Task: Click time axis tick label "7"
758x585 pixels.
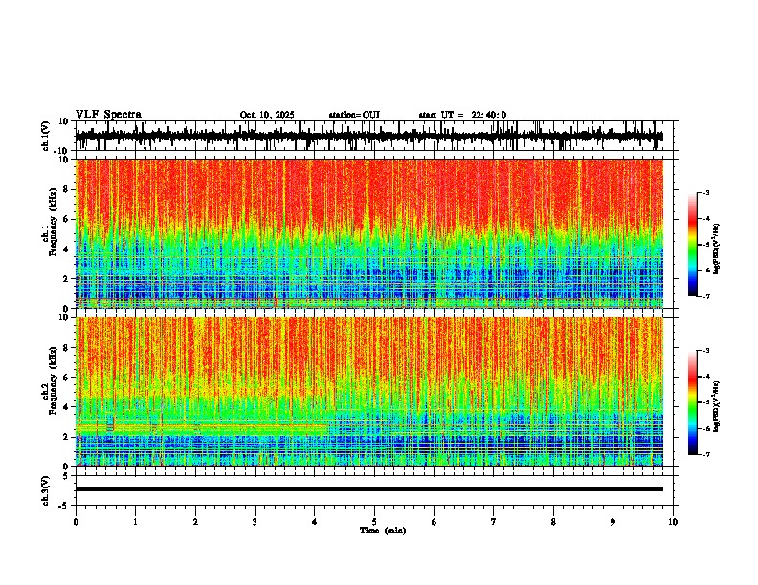Action: click(494, 522)
